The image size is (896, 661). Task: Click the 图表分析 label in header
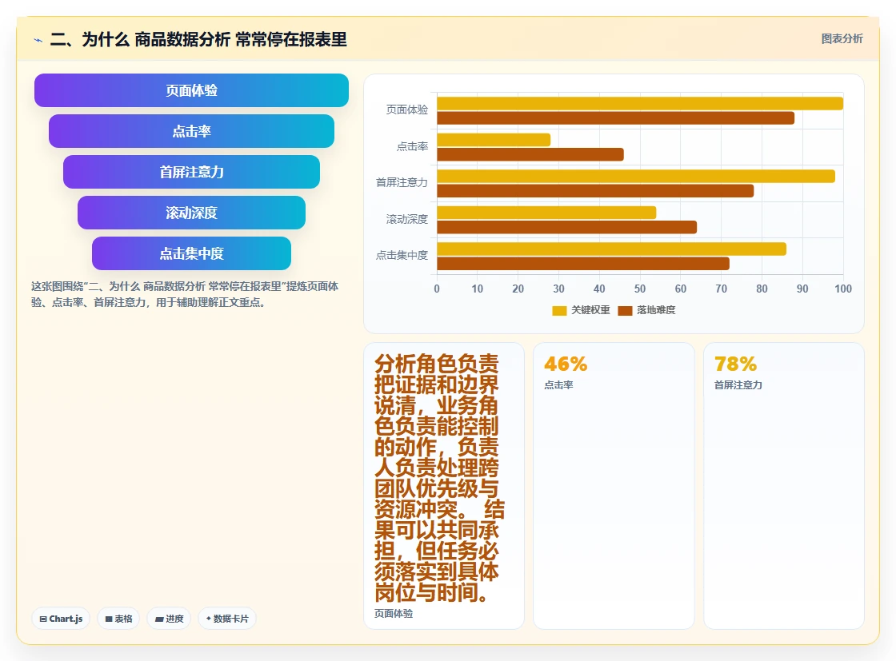pyautogui.click(x=842, y=39)
